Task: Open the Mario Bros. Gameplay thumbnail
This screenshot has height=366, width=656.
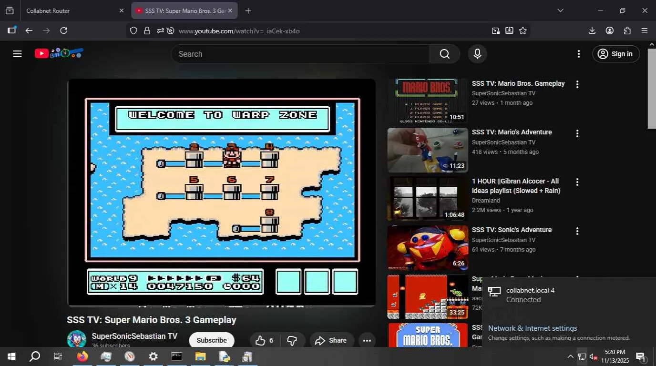Action: click(428, 102)
